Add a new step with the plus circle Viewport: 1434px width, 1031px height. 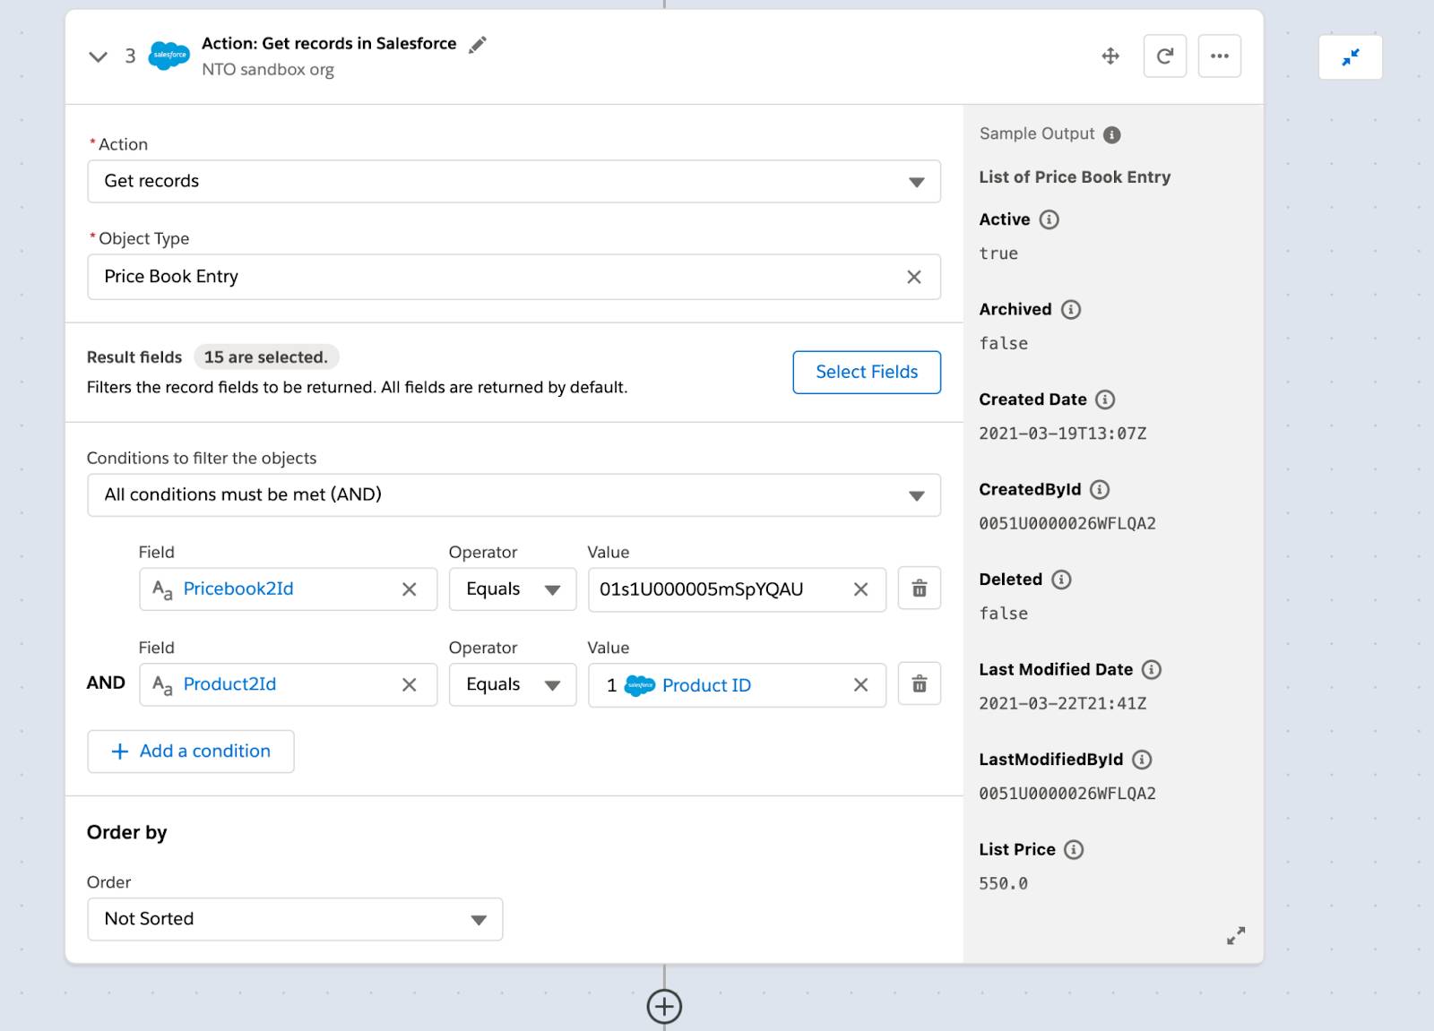pos(664,1007)
